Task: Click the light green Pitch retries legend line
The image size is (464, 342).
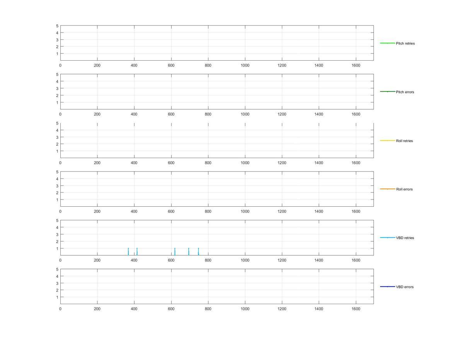Action: click(387, 43)
